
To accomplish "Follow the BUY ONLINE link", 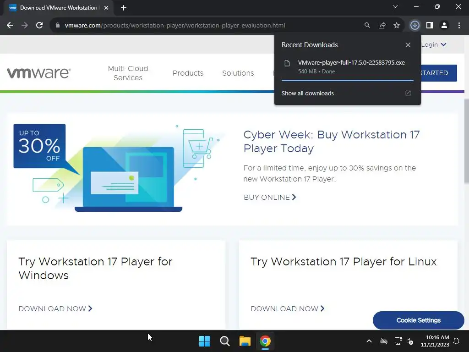I will [x=270, y=197].
